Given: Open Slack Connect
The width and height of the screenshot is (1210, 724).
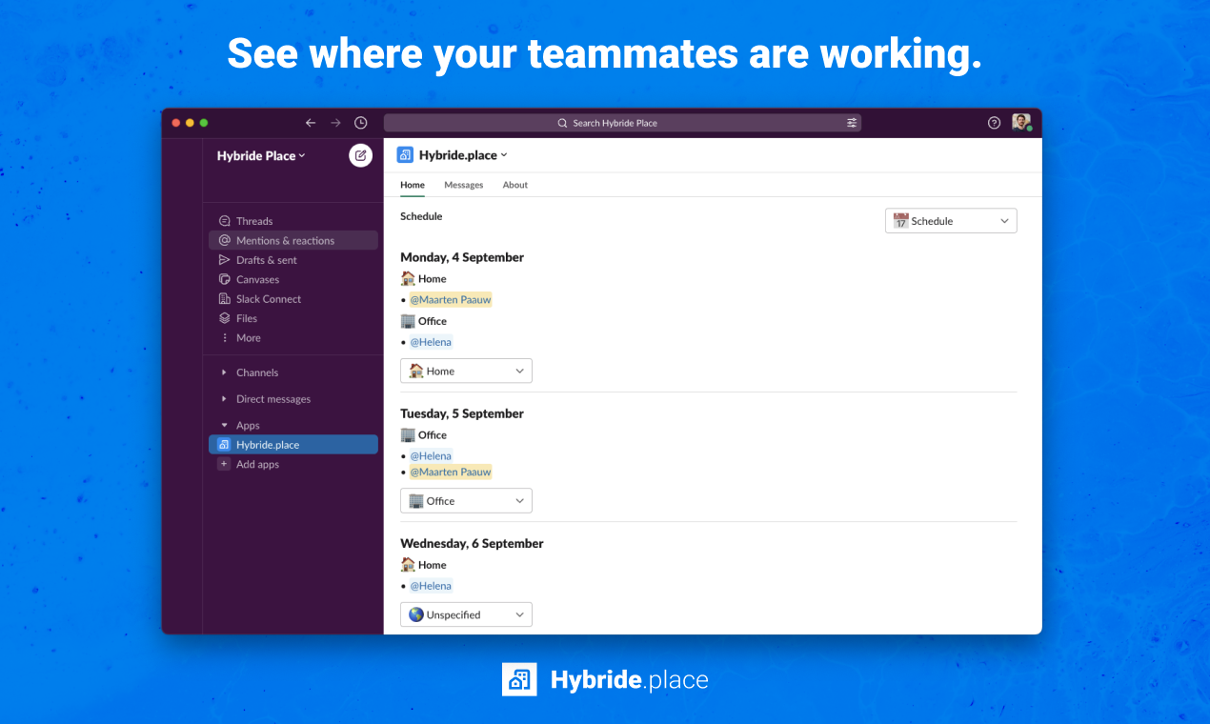Looking at the screenshot, I should point(293,299).
